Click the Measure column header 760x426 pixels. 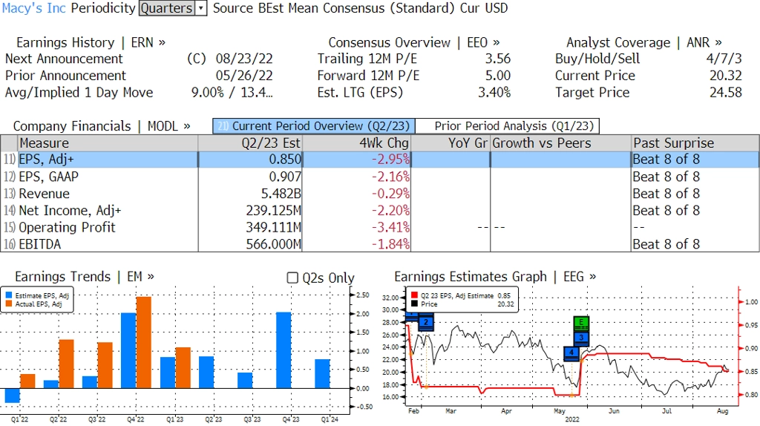click(x=108, y=143)
